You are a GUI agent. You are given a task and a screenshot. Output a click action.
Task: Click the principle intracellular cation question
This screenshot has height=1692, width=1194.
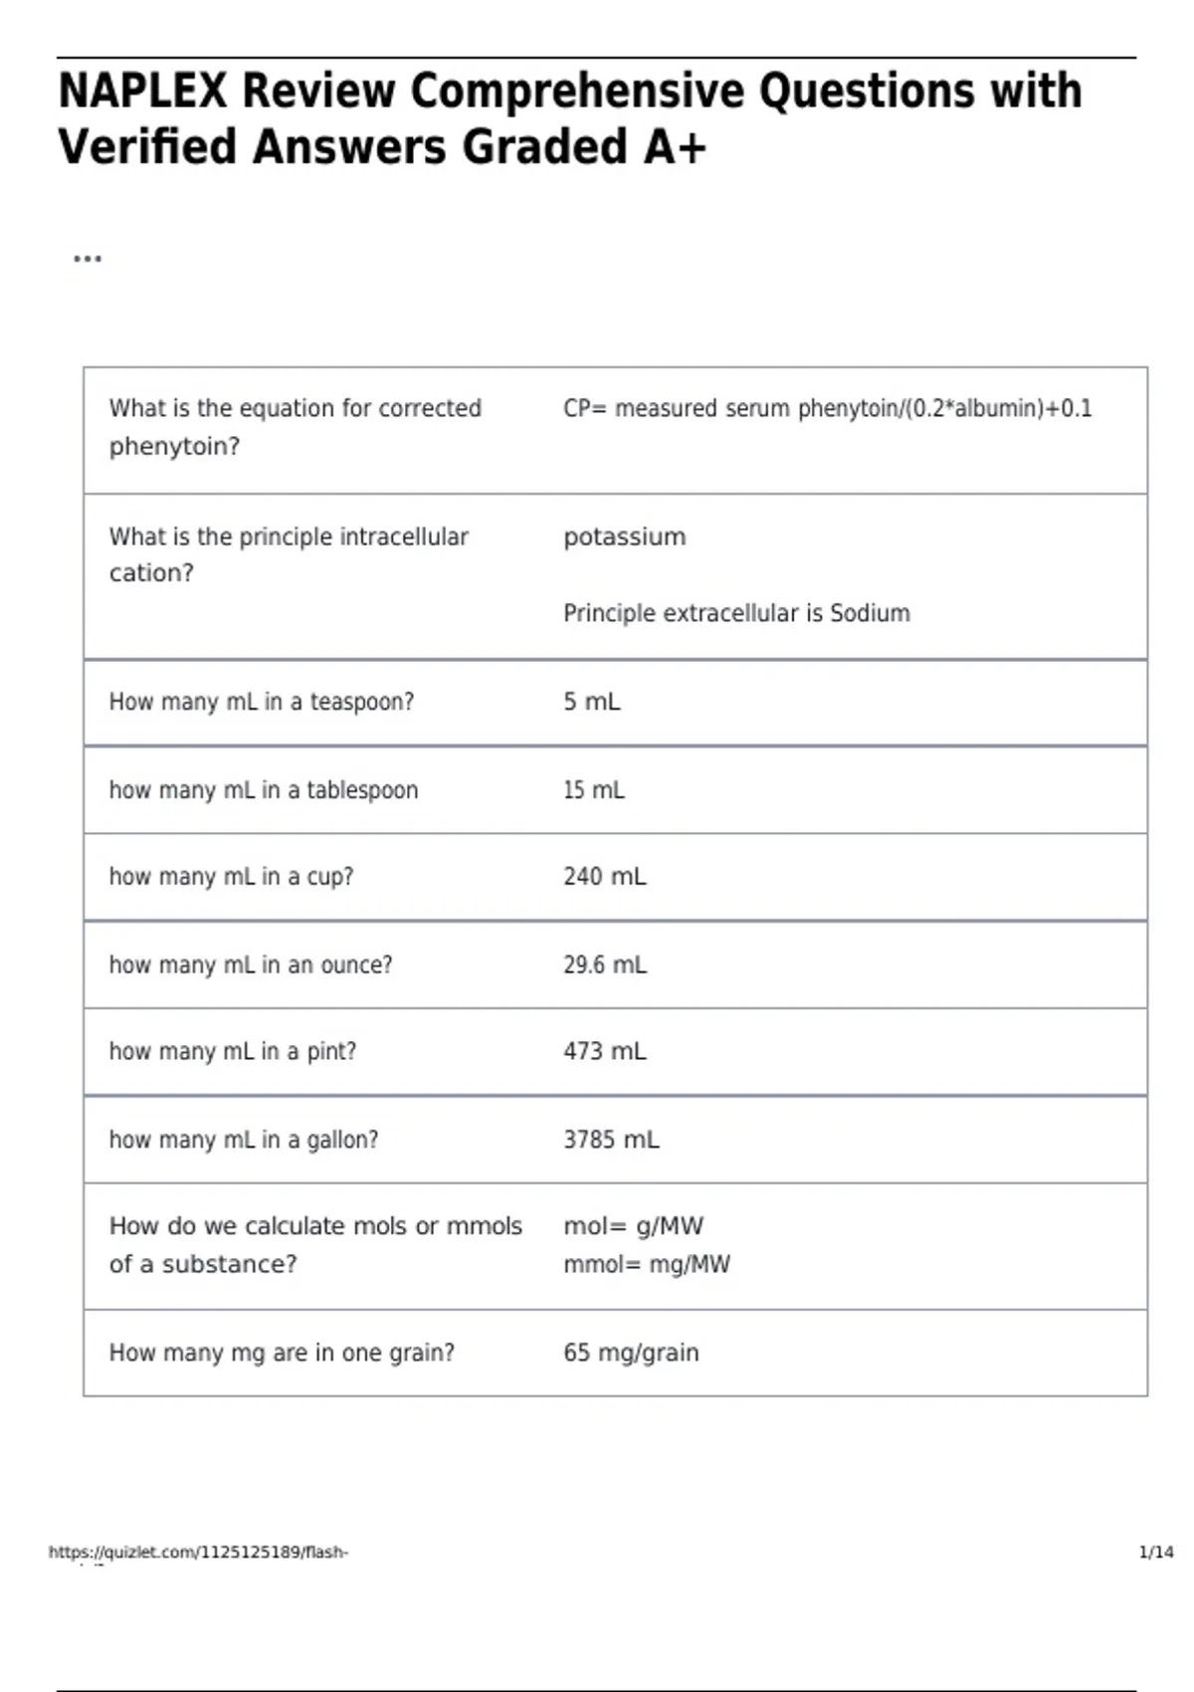[289, 554]
